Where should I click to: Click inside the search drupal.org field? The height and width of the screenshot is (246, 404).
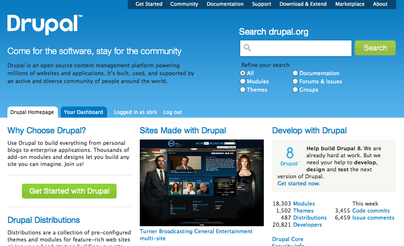[x=296, y=48]
